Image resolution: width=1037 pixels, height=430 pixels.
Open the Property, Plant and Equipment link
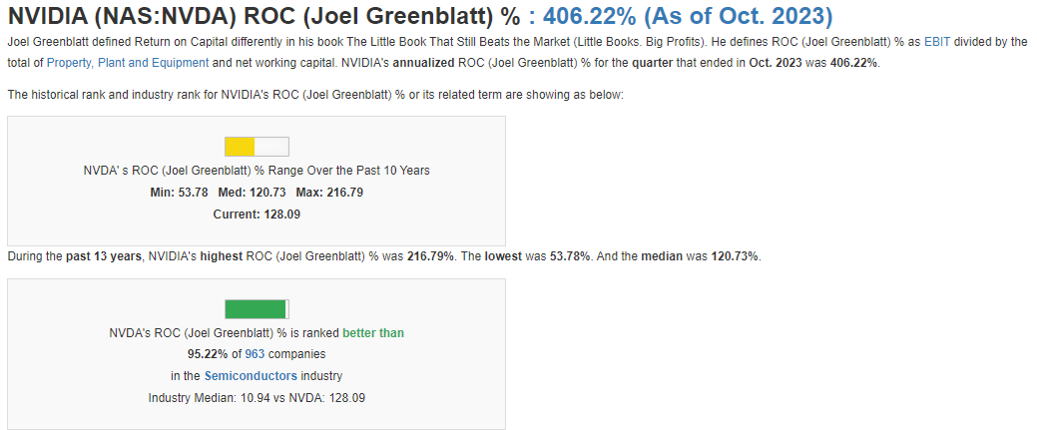click(x=128, y=62)
